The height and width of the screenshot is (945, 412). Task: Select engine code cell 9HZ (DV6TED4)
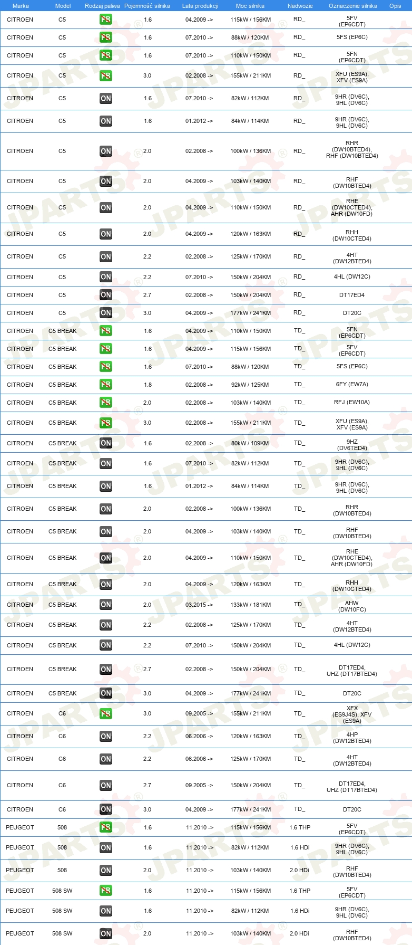(352, 445)
